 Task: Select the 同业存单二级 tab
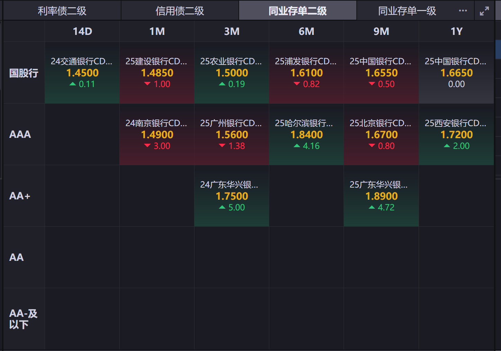click(x=298, y=11)
